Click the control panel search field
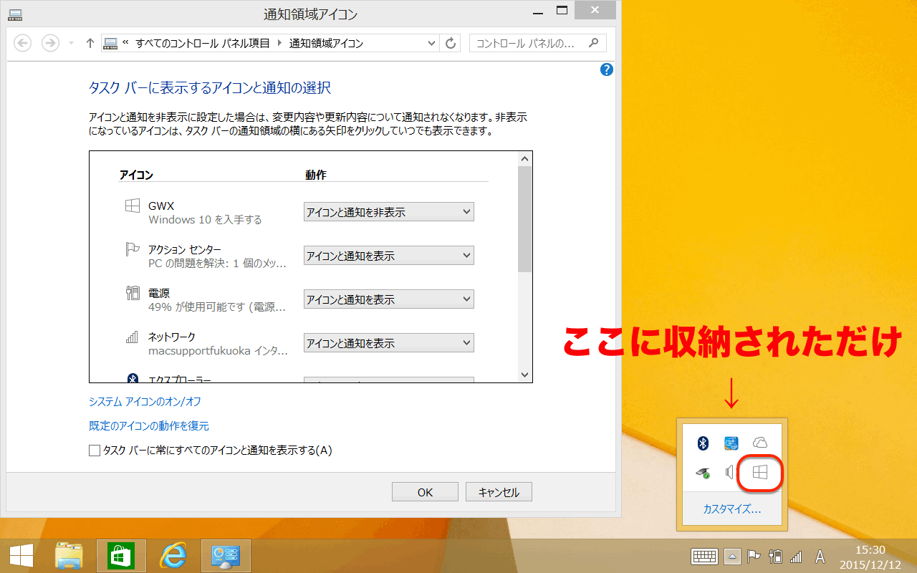Screen dimensions: 917x573 (529, 44)
